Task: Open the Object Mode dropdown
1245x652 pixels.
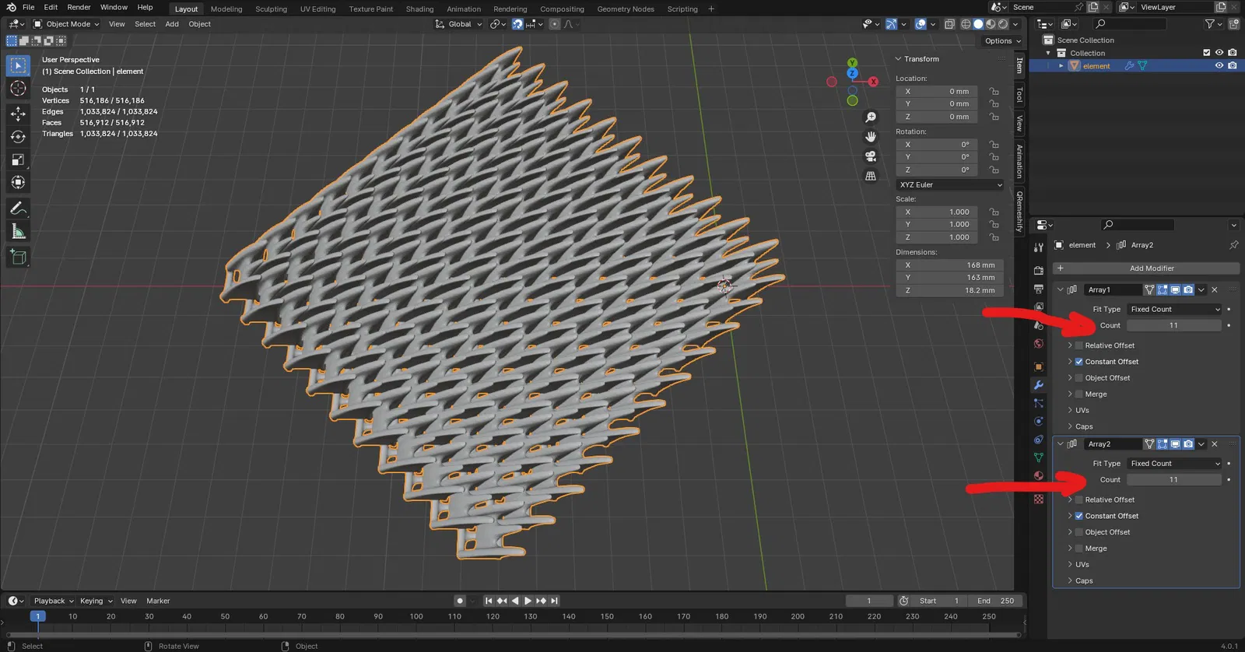Action: pyautogui.click(x=66, y=24)
